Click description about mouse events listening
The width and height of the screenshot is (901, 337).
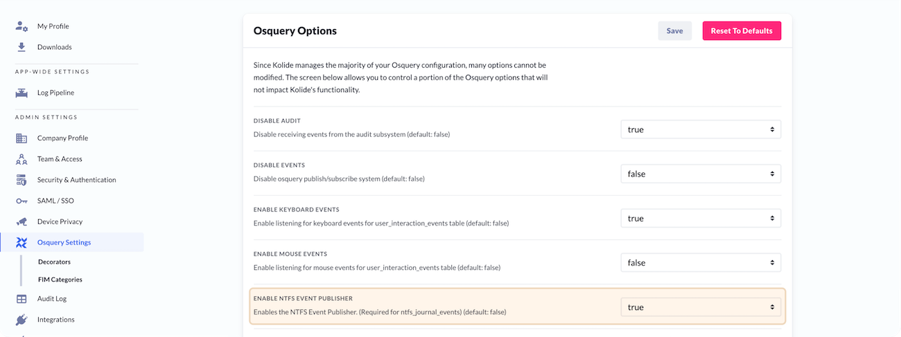click(377, 267)
